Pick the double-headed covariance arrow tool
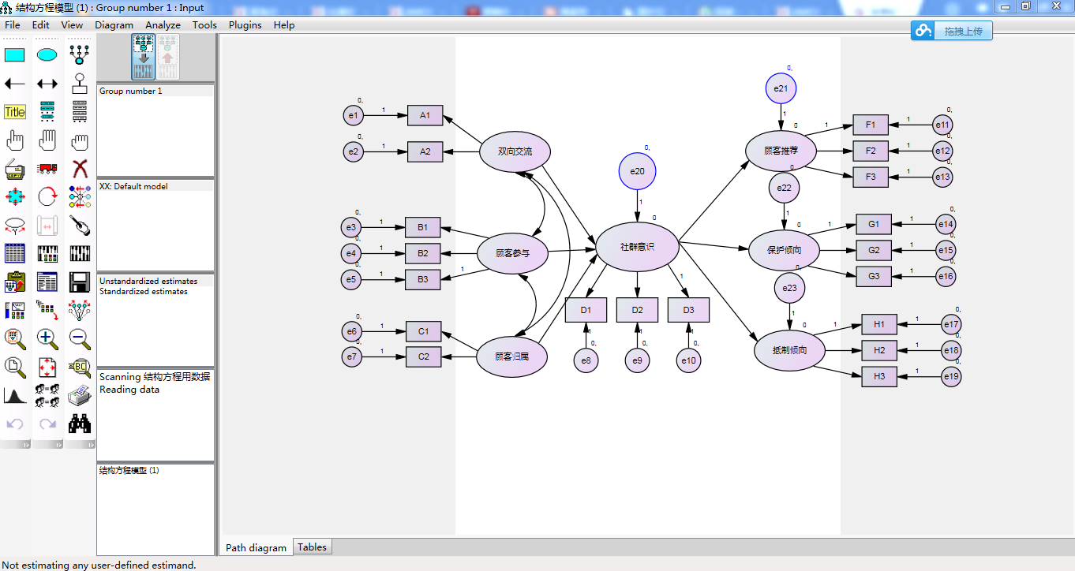 pos(47,84)
